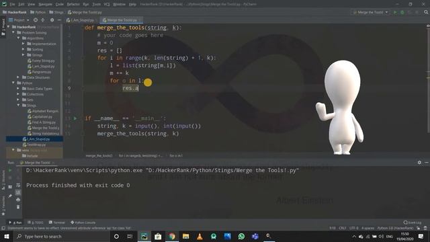The width and height of the screenshot is (430, 242).
Task: Open Google Chrome from the taskbar
Action: tap(172, 236)
